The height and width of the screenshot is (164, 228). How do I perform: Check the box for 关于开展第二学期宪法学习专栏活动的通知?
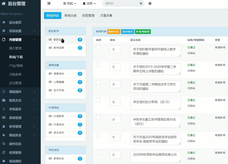(98, 82)
